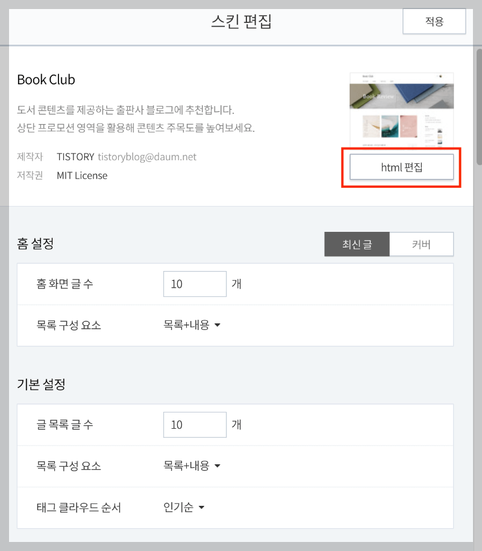
Task: Select the 최신 글 tab
Action: click(357, 244)
